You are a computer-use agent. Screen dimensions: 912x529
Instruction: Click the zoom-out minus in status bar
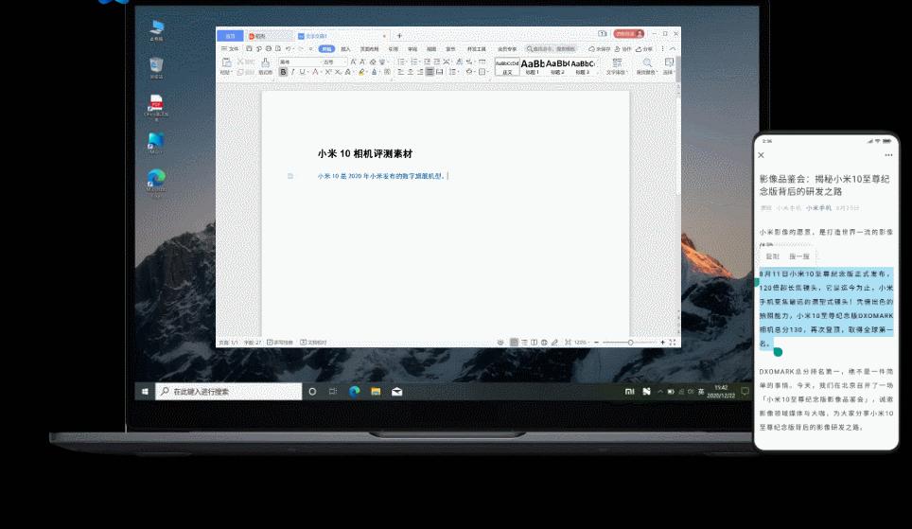coord(596,343)
